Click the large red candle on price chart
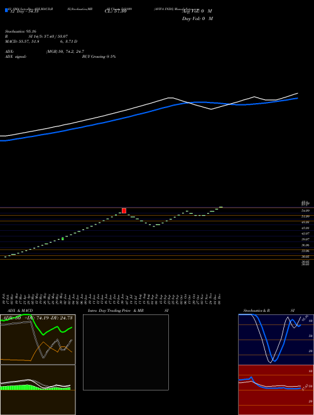Viewport: 314px width, 415px height. pos(124,211)
